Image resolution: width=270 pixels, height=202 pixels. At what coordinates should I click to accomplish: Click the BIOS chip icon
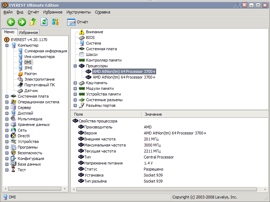[x=82, y=38]
